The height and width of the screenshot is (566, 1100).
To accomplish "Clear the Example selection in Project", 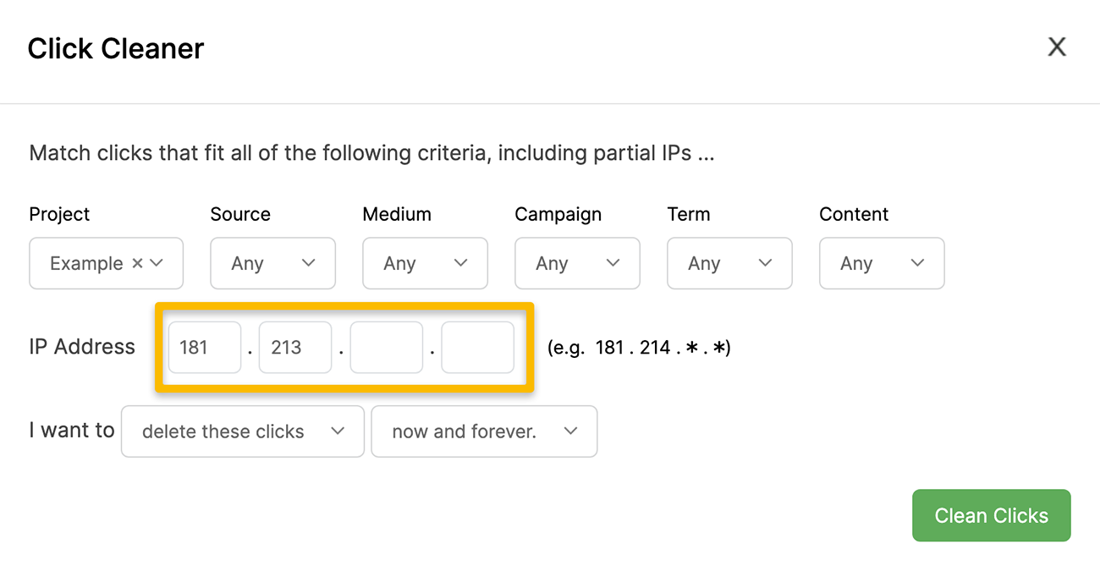I will click(137, 263).
